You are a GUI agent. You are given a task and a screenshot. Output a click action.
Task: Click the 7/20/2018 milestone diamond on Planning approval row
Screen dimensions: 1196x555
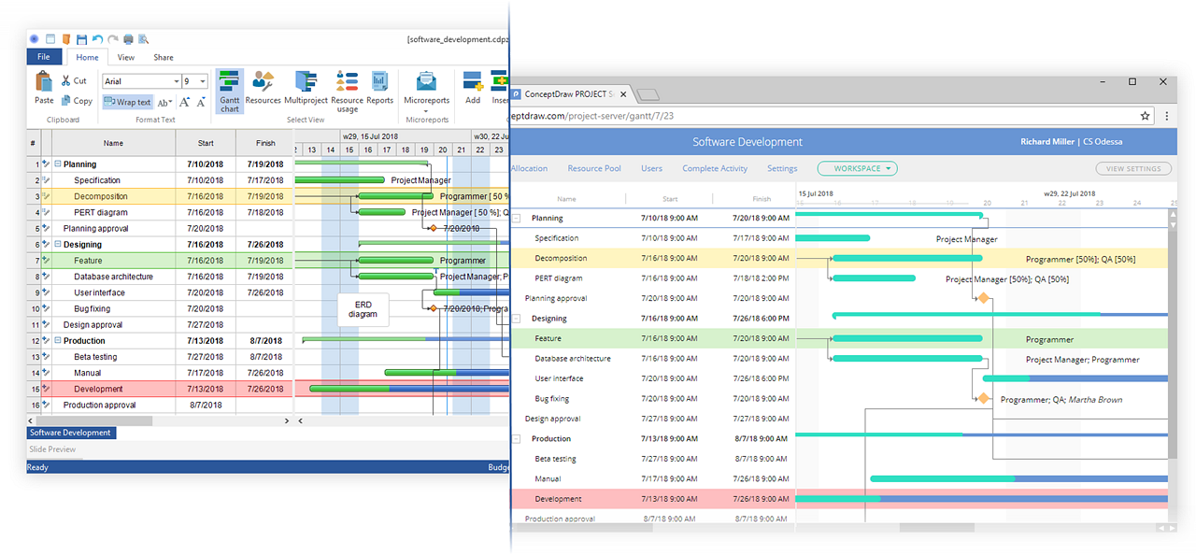click(x=433, y=228)
